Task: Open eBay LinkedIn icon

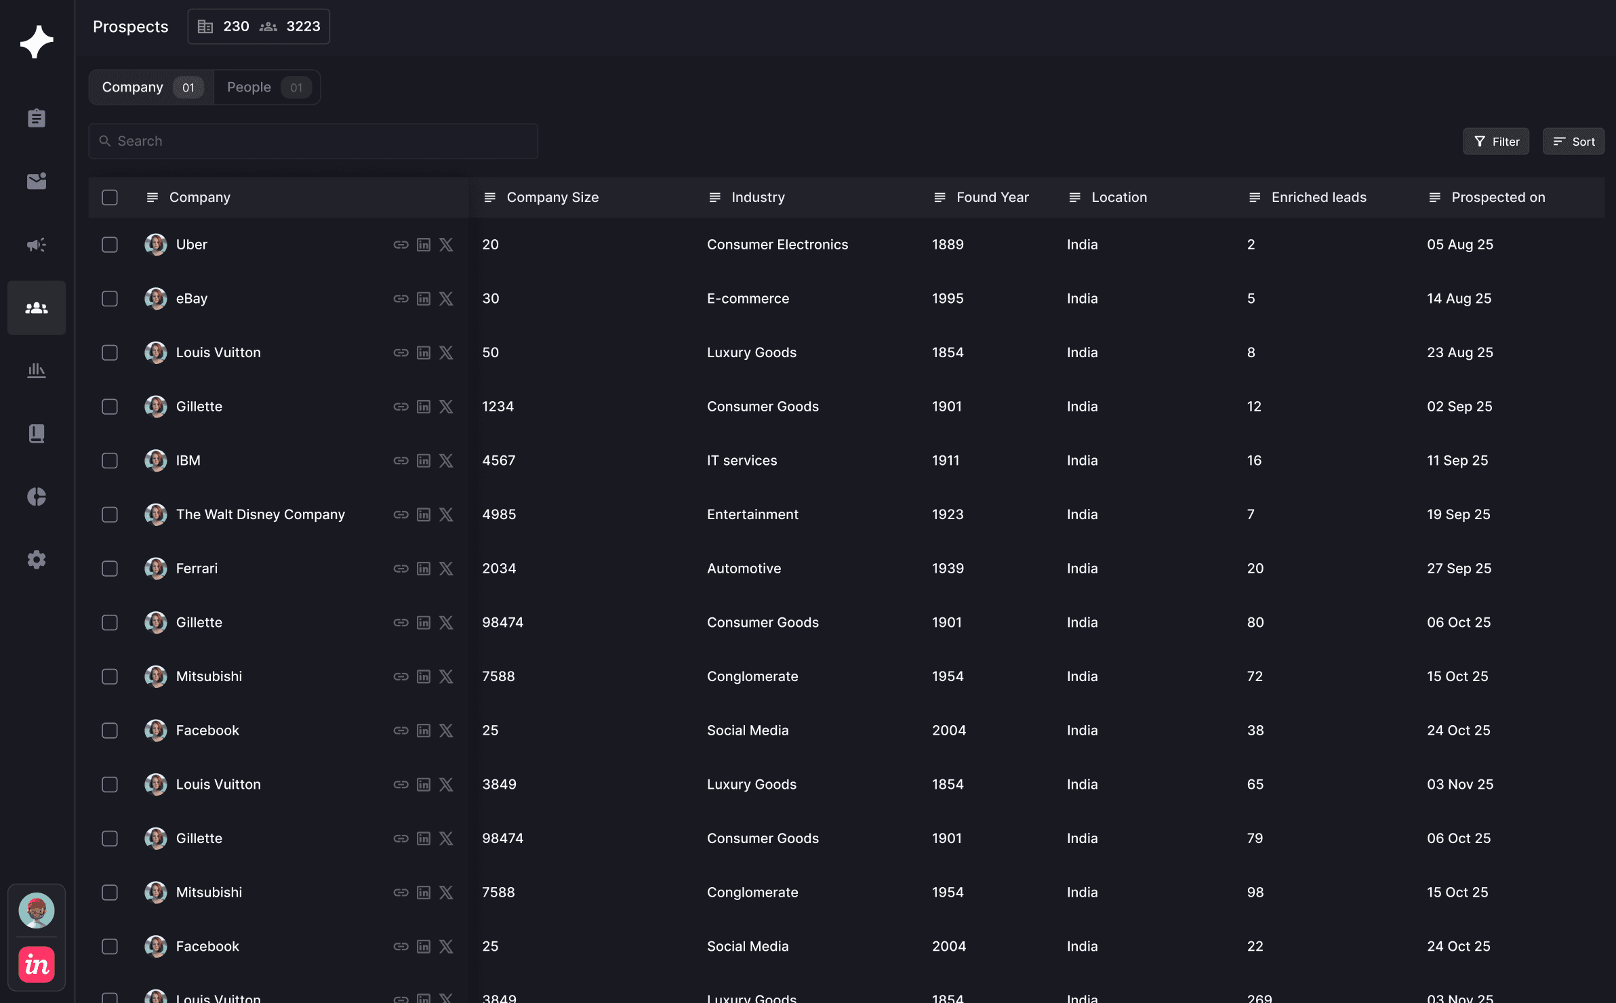Action: (x=424, y=299)
